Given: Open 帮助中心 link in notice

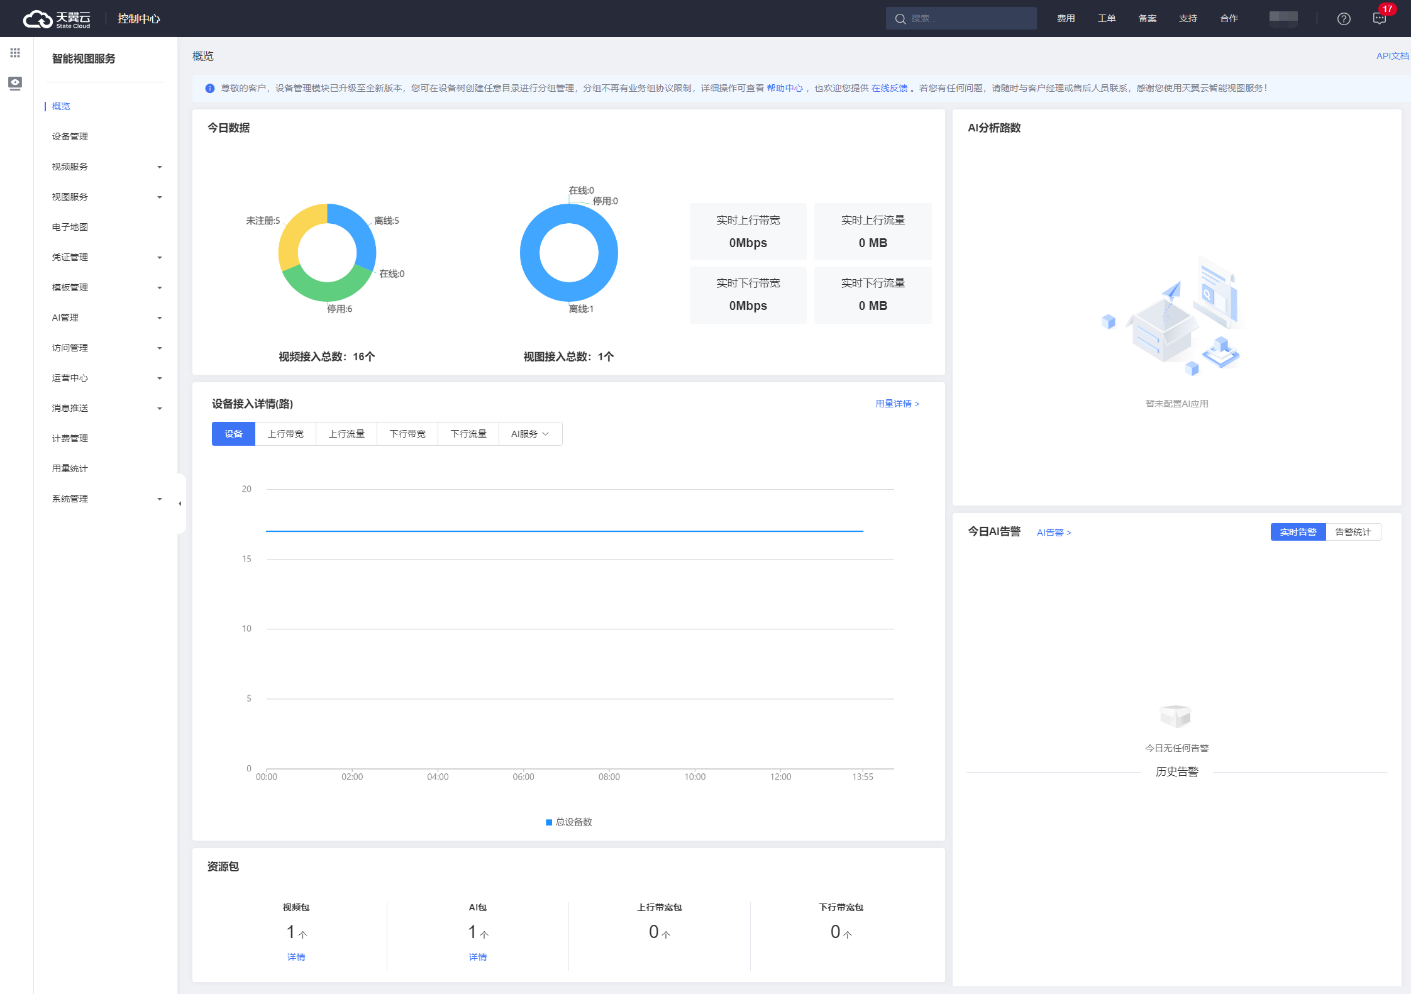Looking at the screenshot, I should 785,88.
